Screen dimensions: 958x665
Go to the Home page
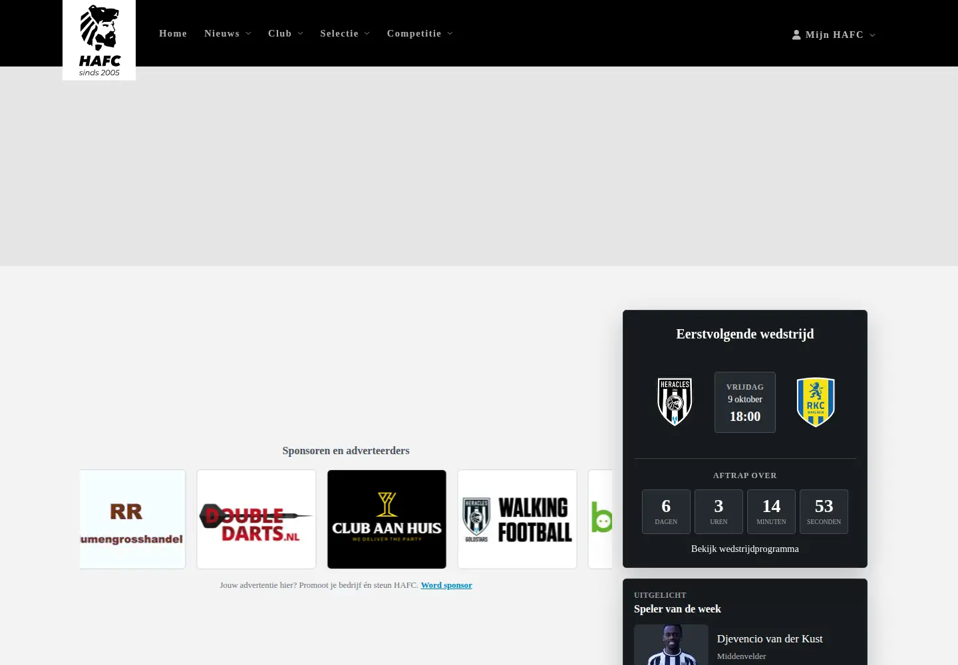173,33
